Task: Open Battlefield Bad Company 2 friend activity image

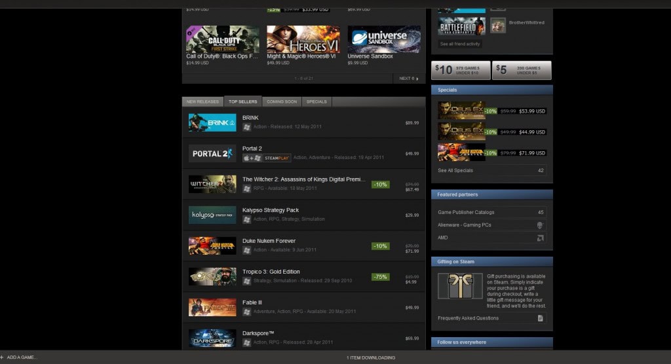Action: [x=461, y=26]
